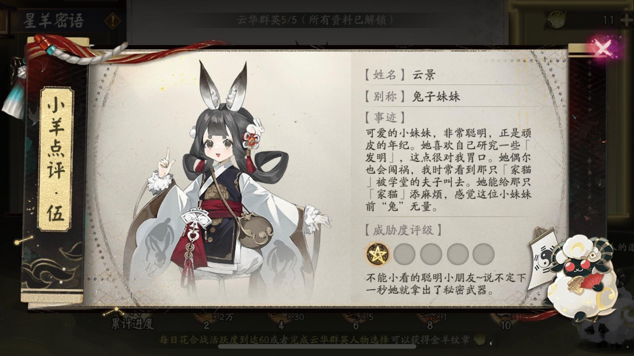Image resolution: width=634 pixels, height=356 pixels.
Task: Close the character card with the pink X
Action: (603, 48)
